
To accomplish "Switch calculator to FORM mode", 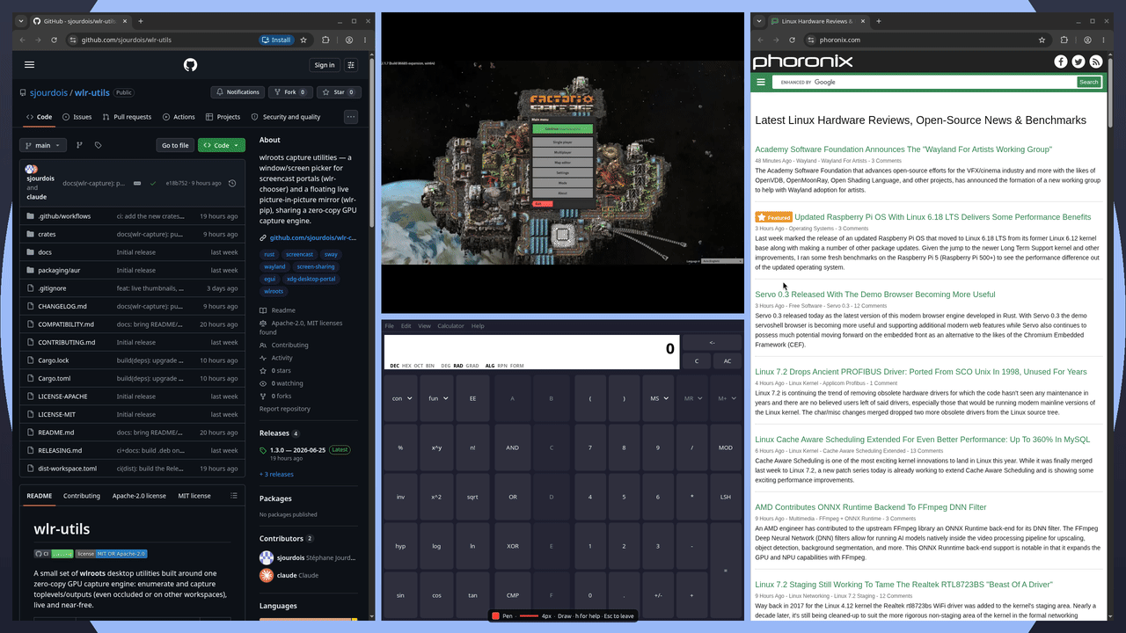I will tap(516, 366).
